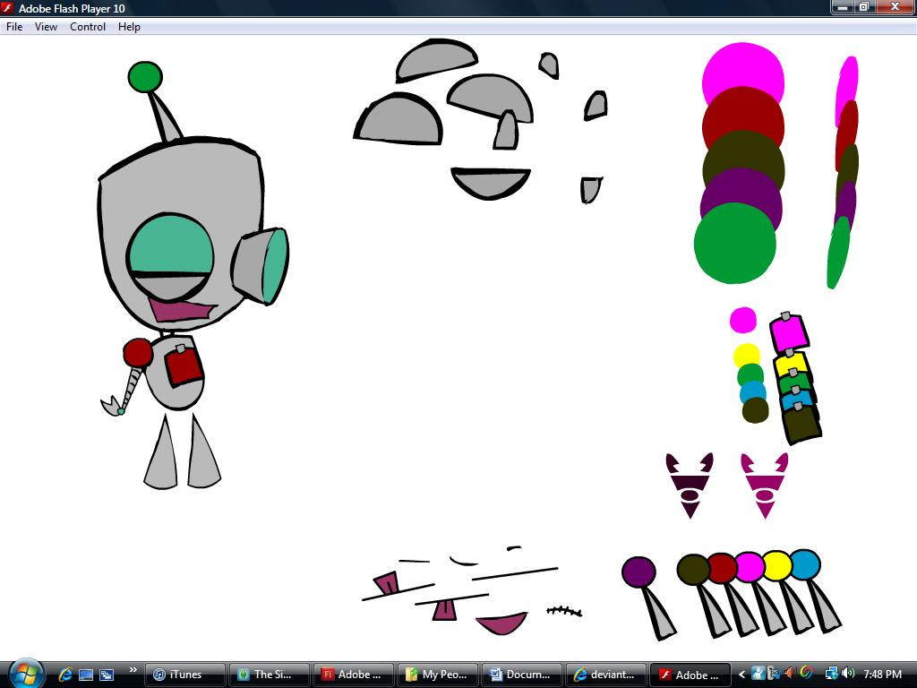The width and height of the screenshot is (917, 688).
Task: Select the dark purple Irken symbol
Action: [x=690, y=485]
